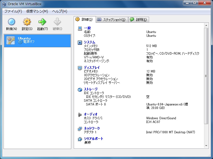The width and height of the screenshot is (213, 159).
Task: Click the details scrollbar down arrow
Action: click(x=206, y=146)
